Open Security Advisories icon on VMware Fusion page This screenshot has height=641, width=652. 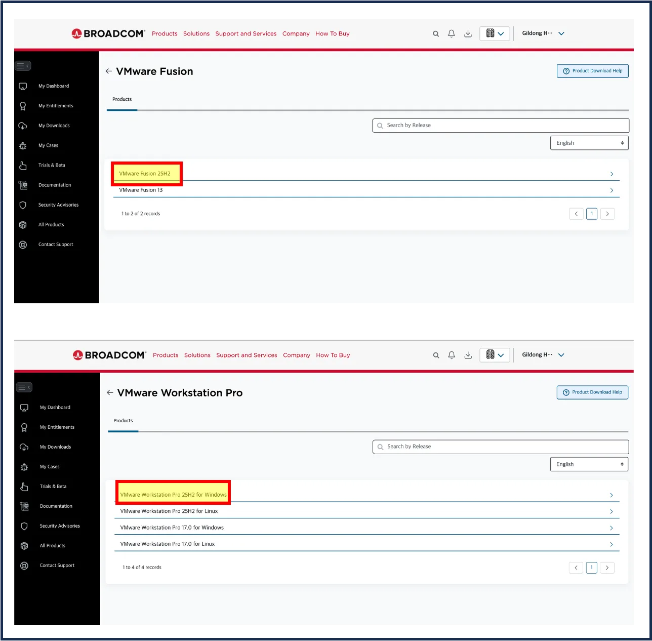(x=23, y=205)
